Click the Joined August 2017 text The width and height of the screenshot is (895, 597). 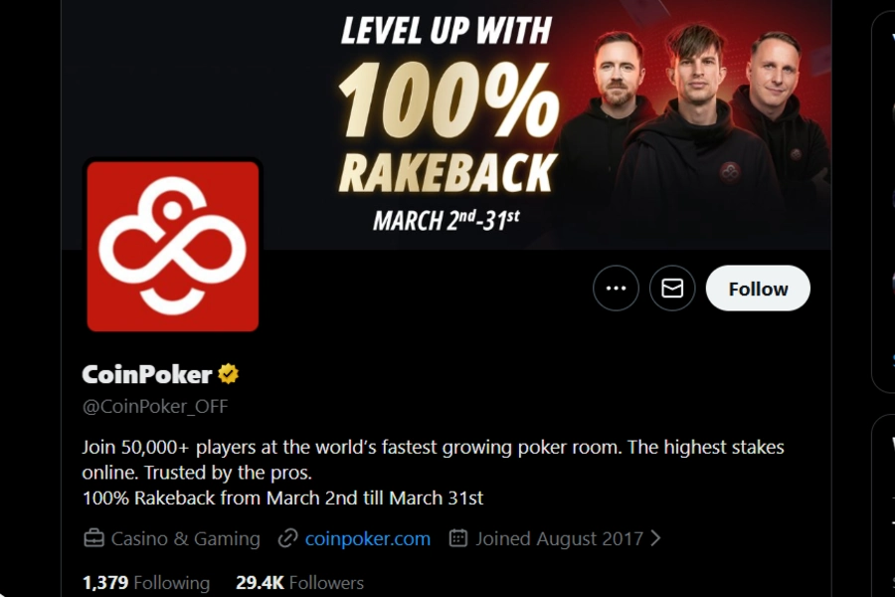559,538
